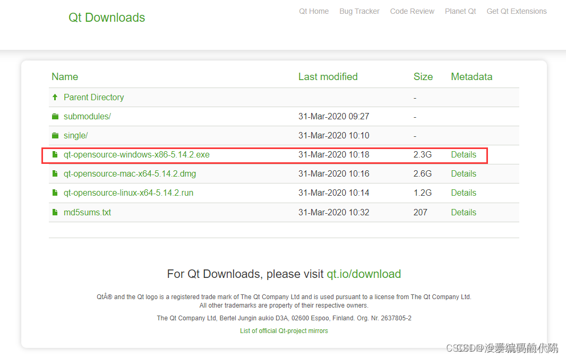View Details for md5sums.txt
Screen dimensions: 566x358
point(464,212)
